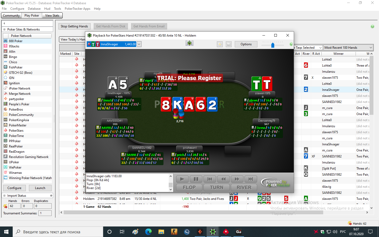The height and width of the screenshot is (237, 379).
Task: Play the hand replay
Action: coord(182,179)
